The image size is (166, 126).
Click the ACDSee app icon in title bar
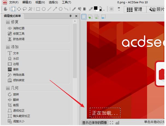[x=5, y=2]
